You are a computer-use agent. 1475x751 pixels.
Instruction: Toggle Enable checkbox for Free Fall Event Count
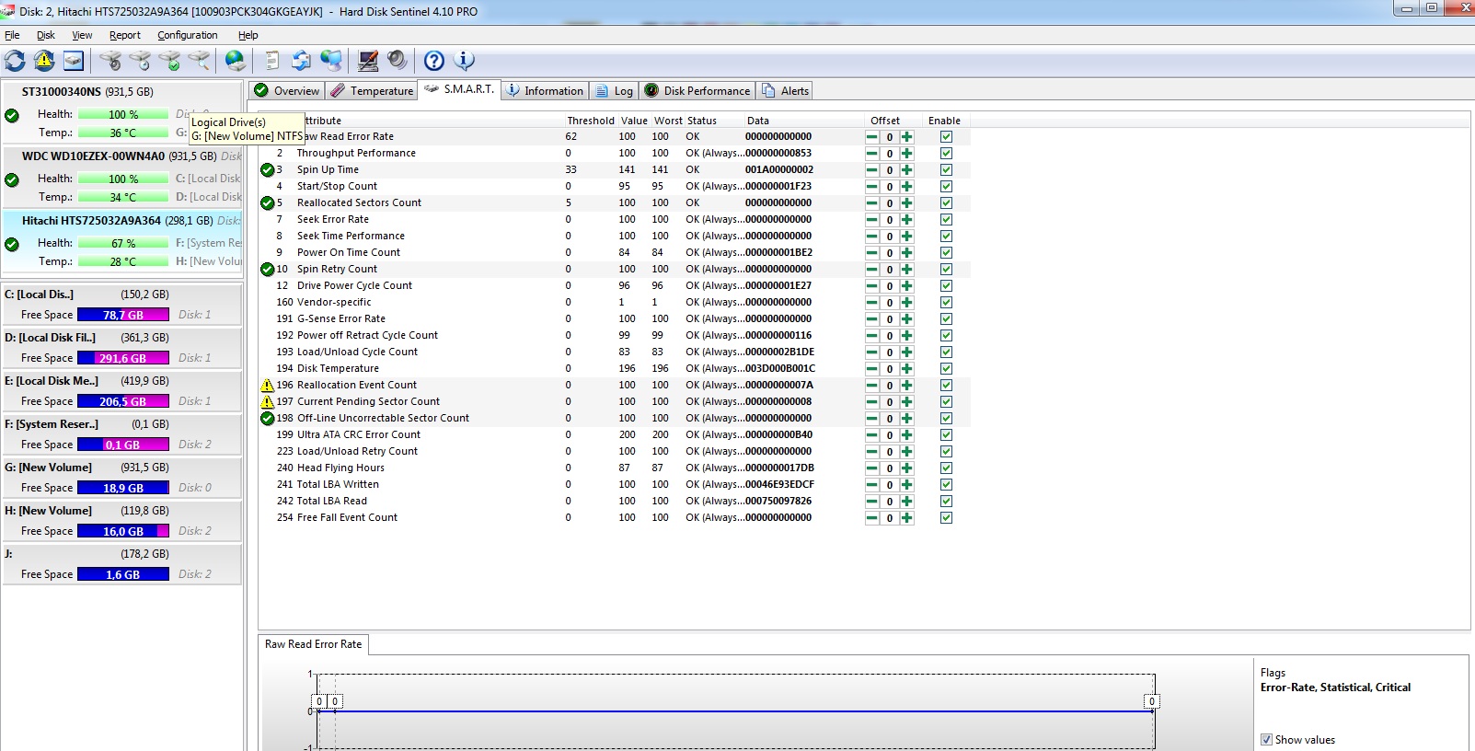pos(946,518)
